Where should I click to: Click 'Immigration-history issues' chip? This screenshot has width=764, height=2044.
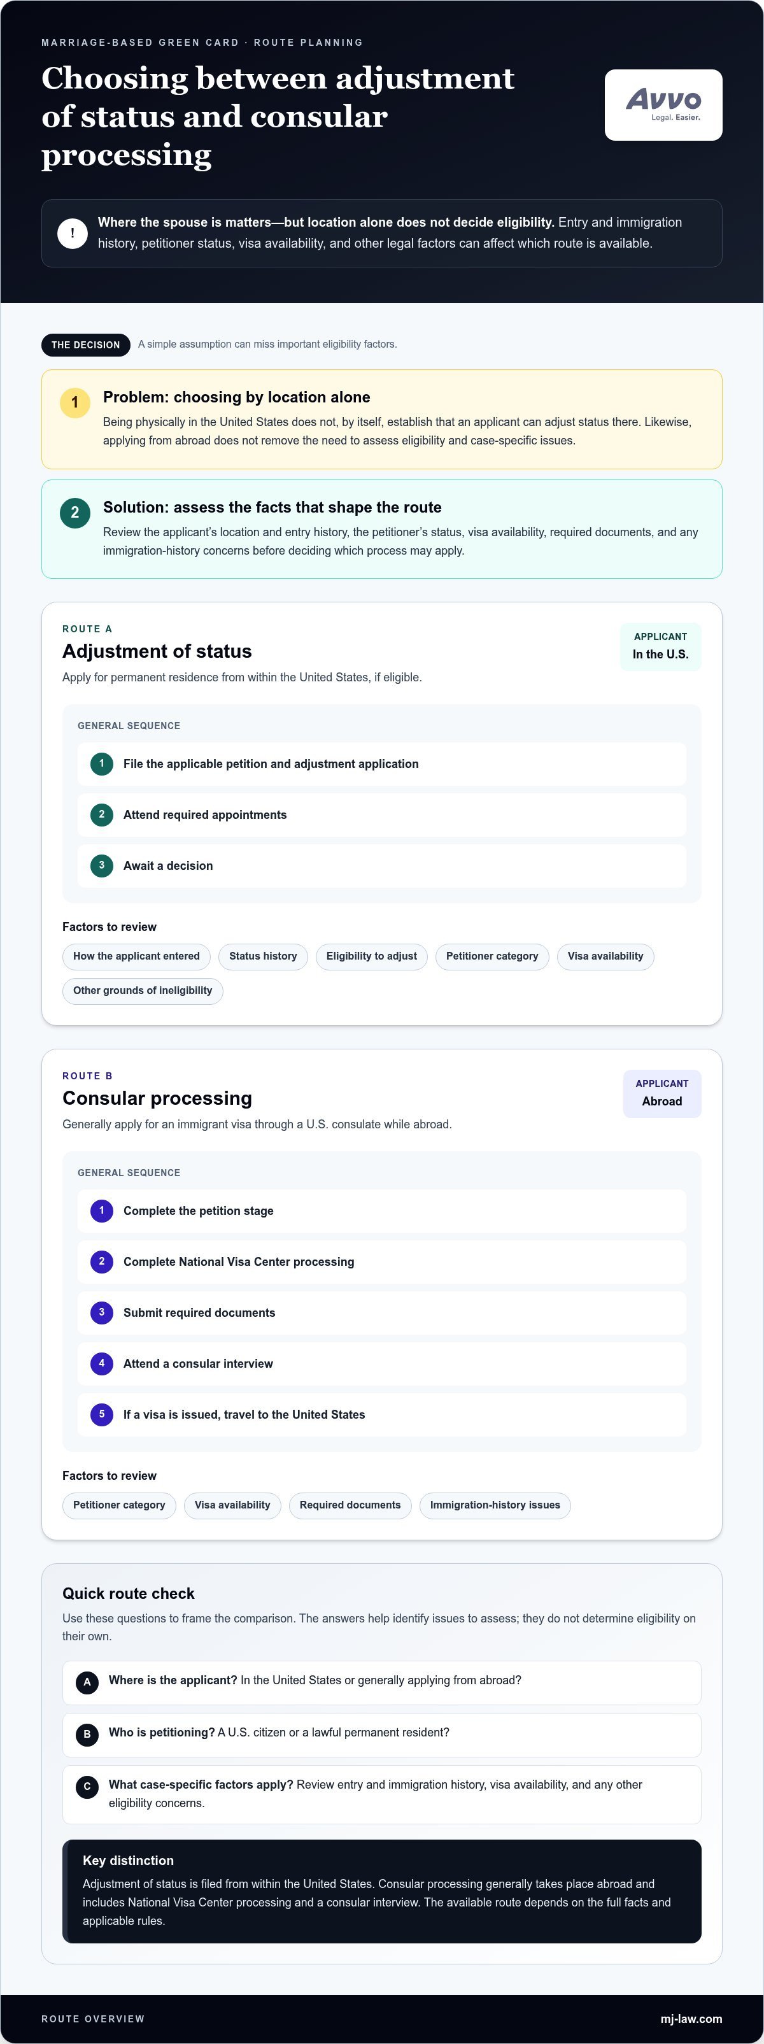(495, 1506)
